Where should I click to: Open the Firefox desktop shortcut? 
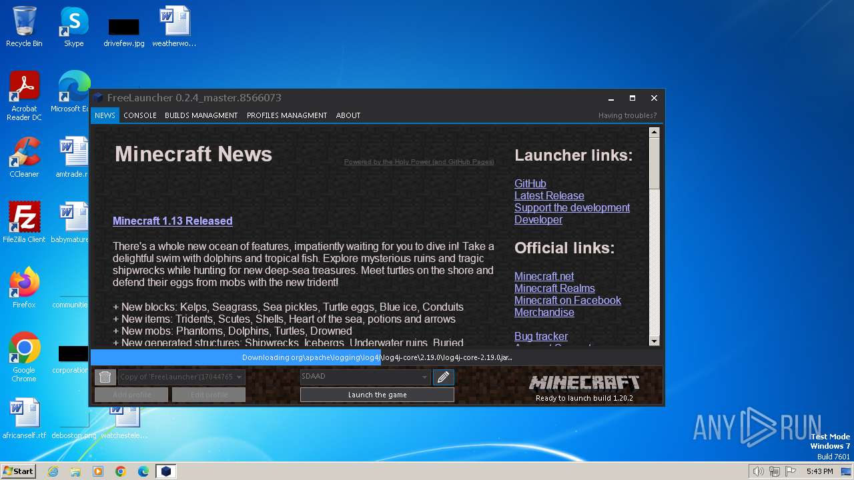pyautogui.click(x=24, y=288)
